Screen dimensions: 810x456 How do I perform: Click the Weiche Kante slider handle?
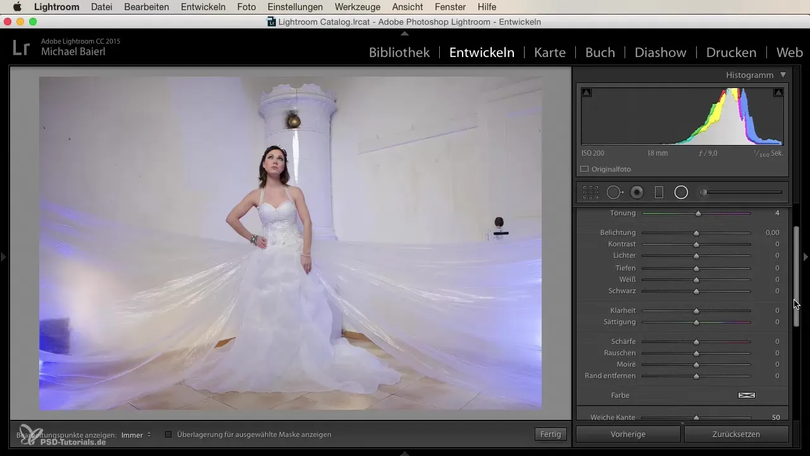696,418
